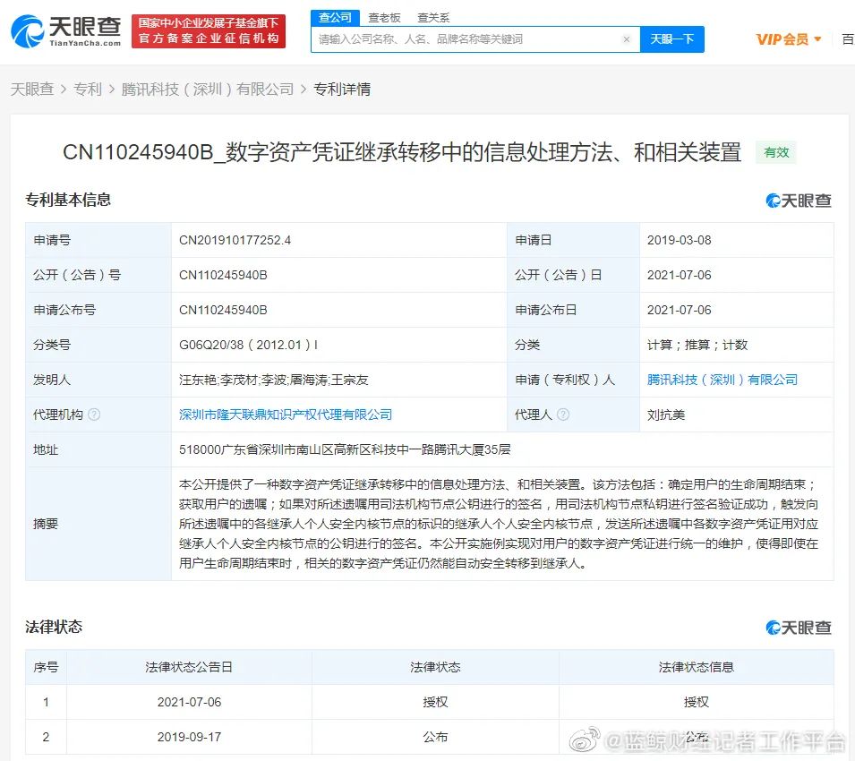This screenshot has width=855, height=761.
Task: Click 专利基本信息 section heading
Action: pos(68,200)
